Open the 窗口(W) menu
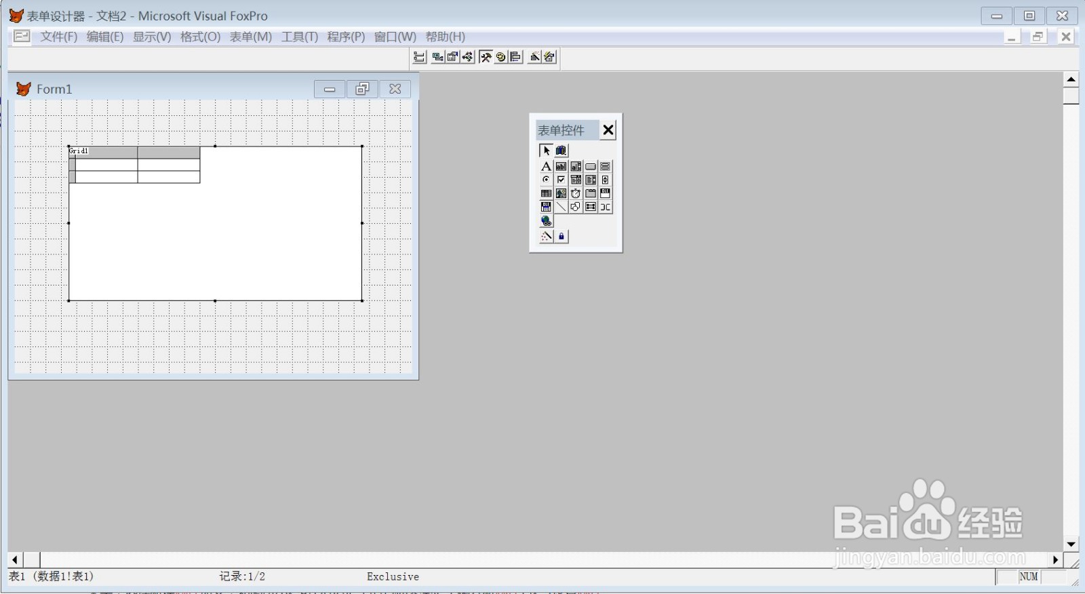The image size is (1085, 594). 395,37
